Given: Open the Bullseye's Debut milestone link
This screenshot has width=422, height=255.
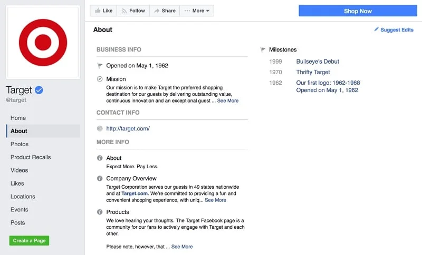Looking at the screenshot, I should click(318, 62).
